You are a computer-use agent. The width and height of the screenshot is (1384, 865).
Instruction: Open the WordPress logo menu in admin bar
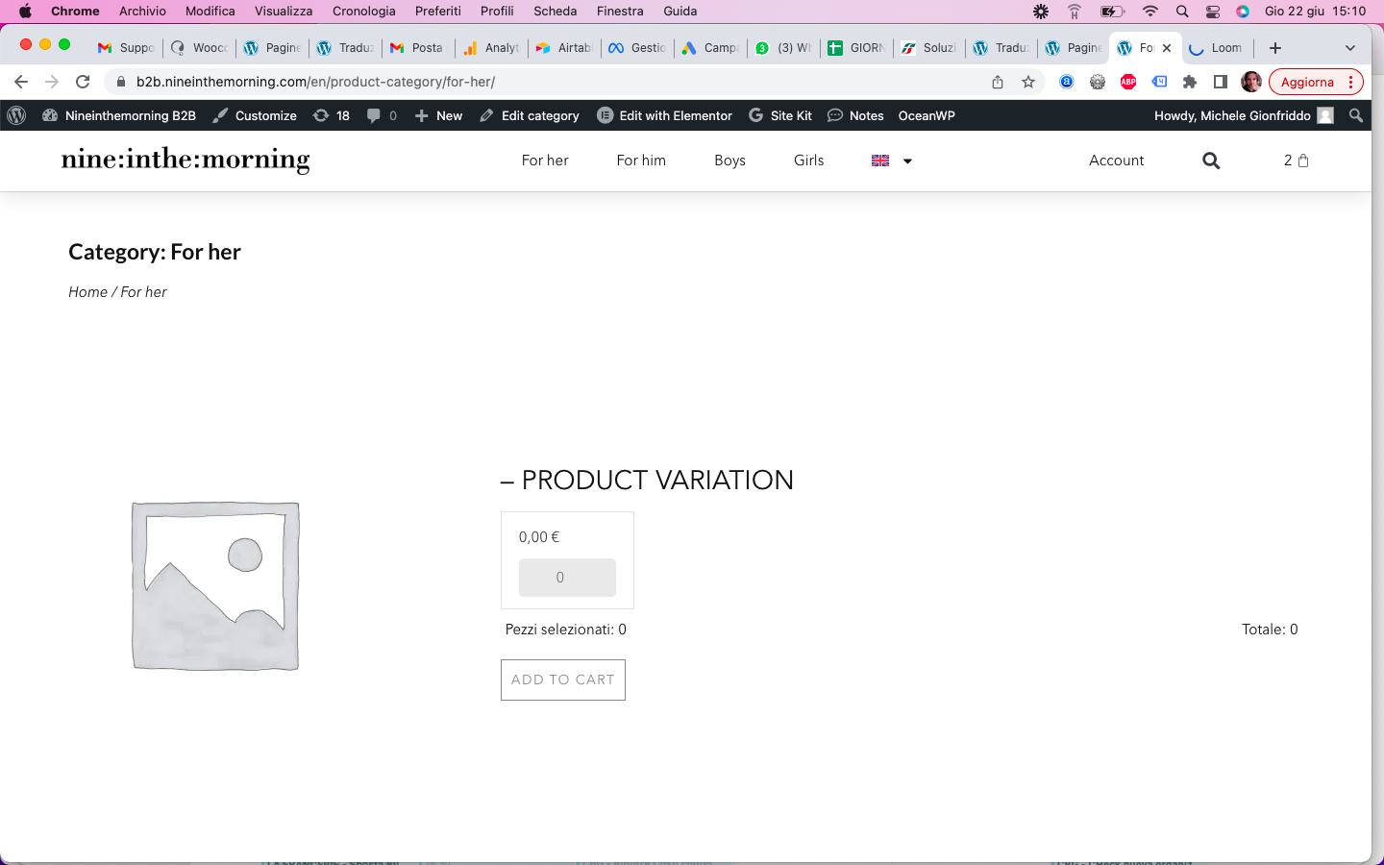(x=16, y=115)
